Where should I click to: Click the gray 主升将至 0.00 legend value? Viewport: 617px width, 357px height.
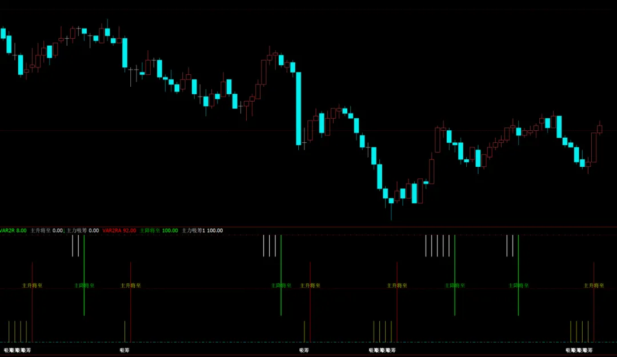[x=47, y=231]
